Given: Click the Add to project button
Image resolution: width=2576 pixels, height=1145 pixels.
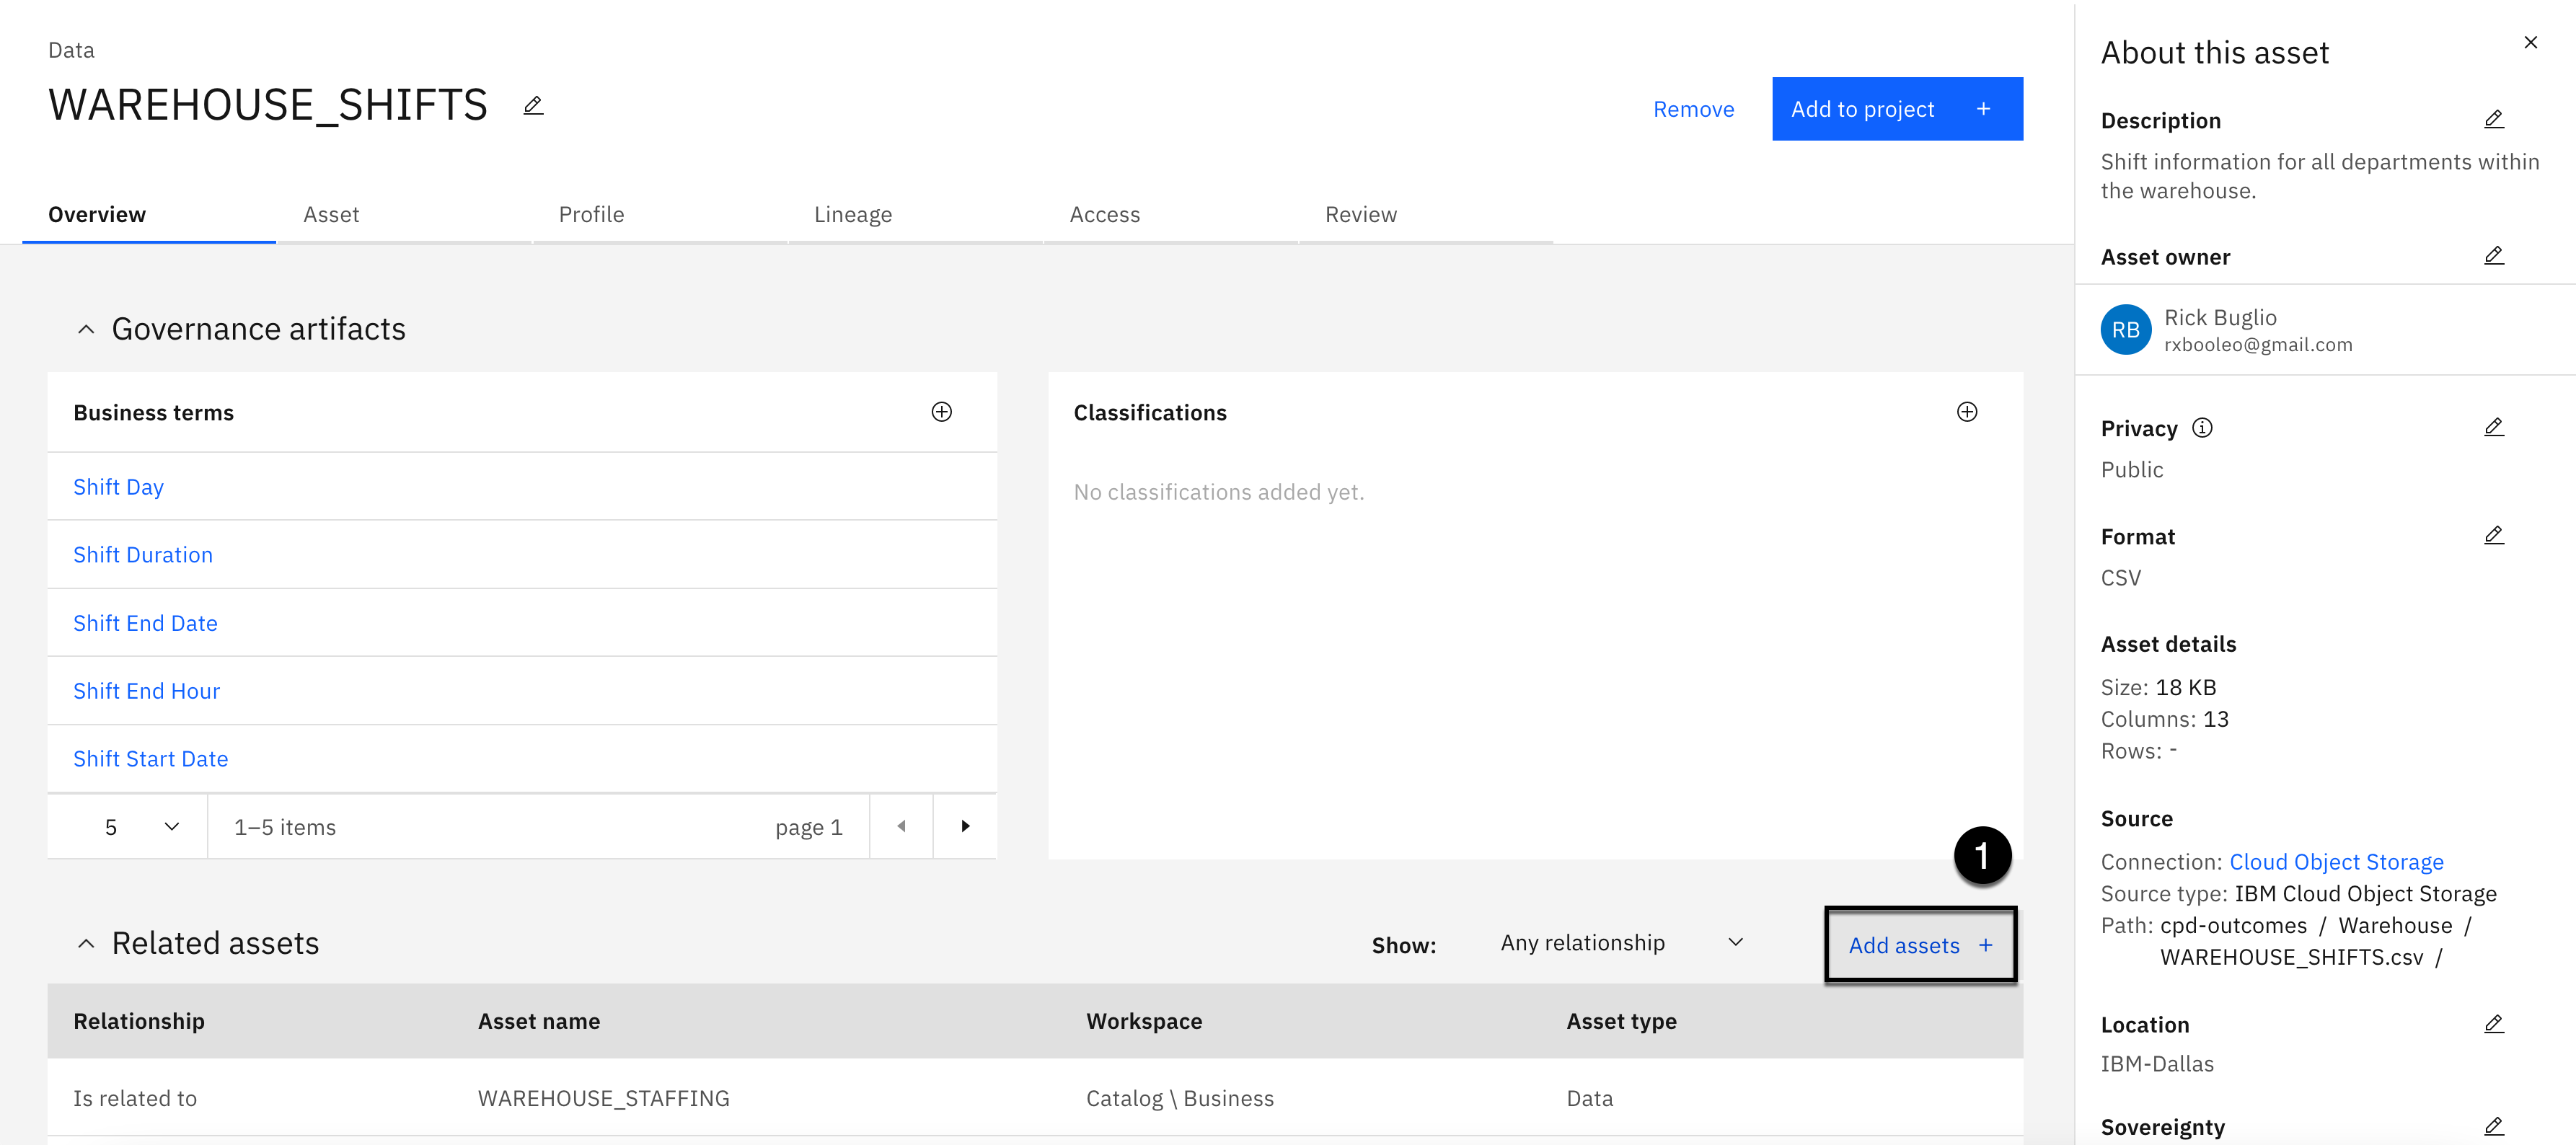Looking at the screenshot, I should pos(1896,109).
